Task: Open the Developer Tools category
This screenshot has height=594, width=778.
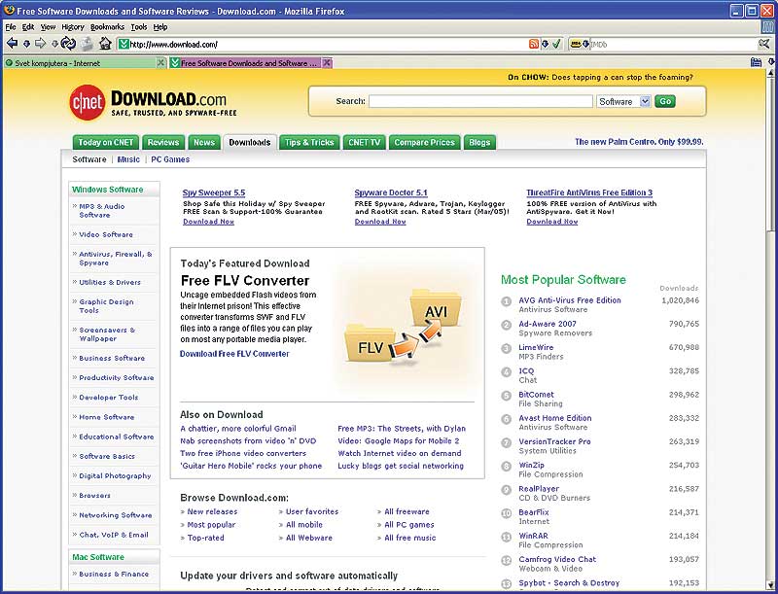Action: click(109, 398)
